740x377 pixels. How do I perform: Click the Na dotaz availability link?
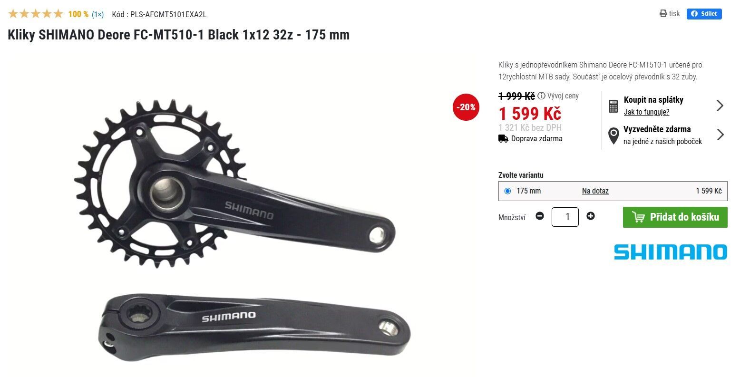click(x=595, y=191)
